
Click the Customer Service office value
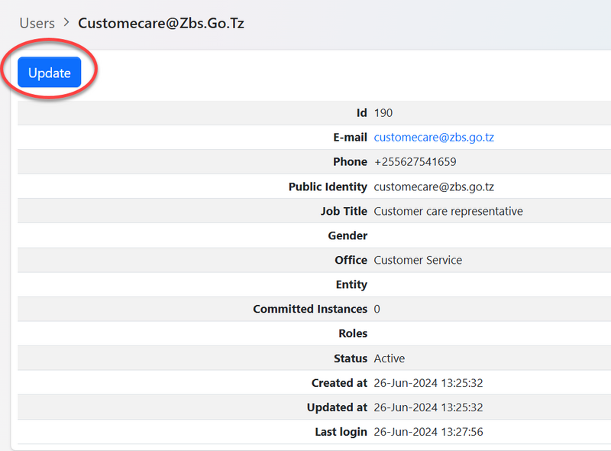coord(418,260)
